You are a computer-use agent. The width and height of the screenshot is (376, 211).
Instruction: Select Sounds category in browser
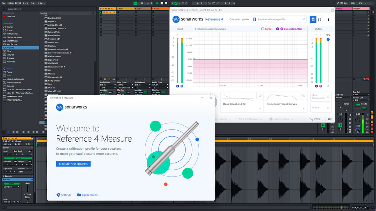pos(10,27)
